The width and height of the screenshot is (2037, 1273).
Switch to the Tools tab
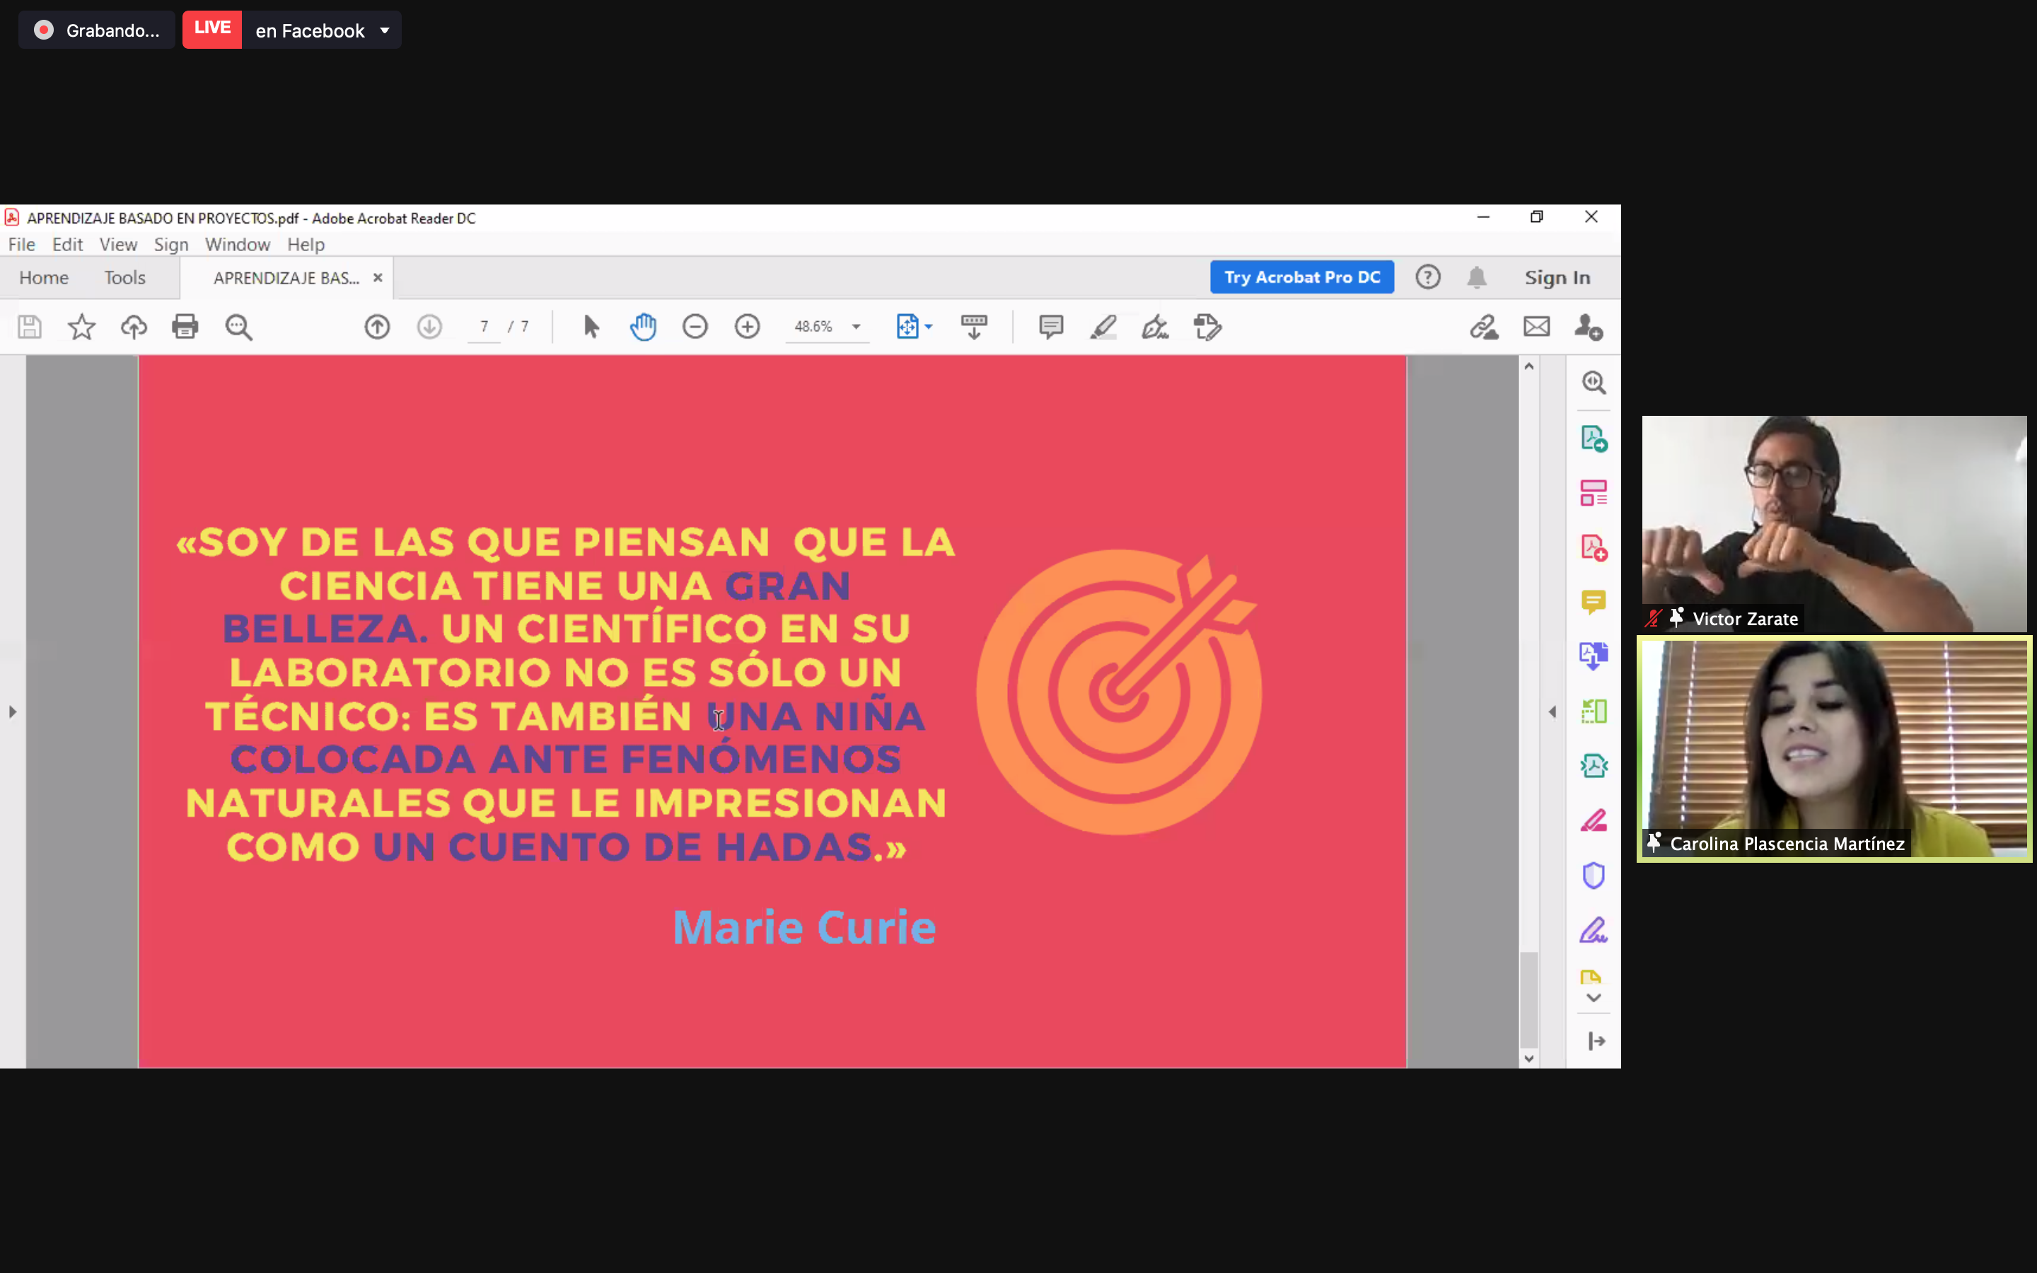click(124, 278)
